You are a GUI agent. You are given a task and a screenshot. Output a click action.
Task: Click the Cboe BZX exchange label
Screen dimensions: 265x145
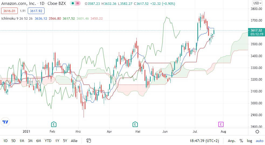[57, 4]
